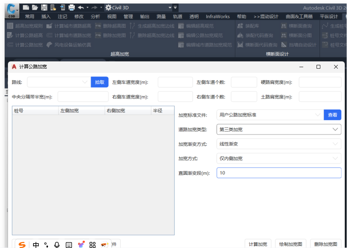The height and width of the screenshot is (248, 347).
Task: Click the Sogou input method S logo
Action: pos(22,245)
